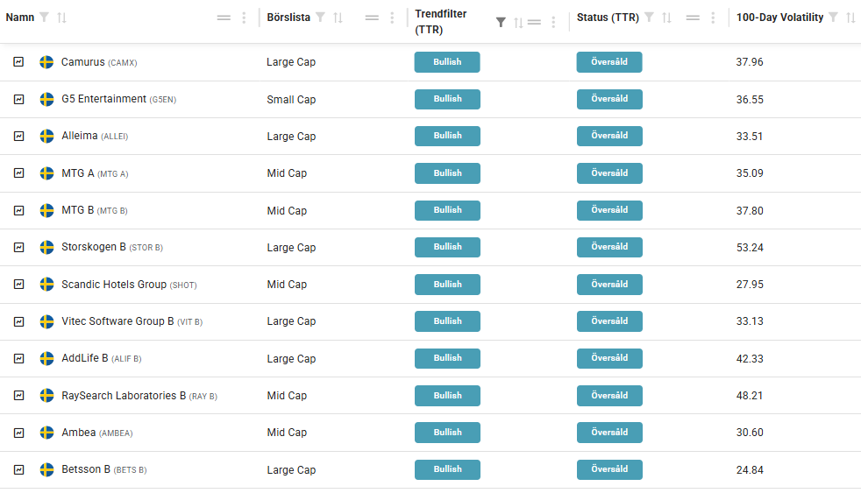Sort by the Börslista column
861x493 pixels.
tap(338, 18)
